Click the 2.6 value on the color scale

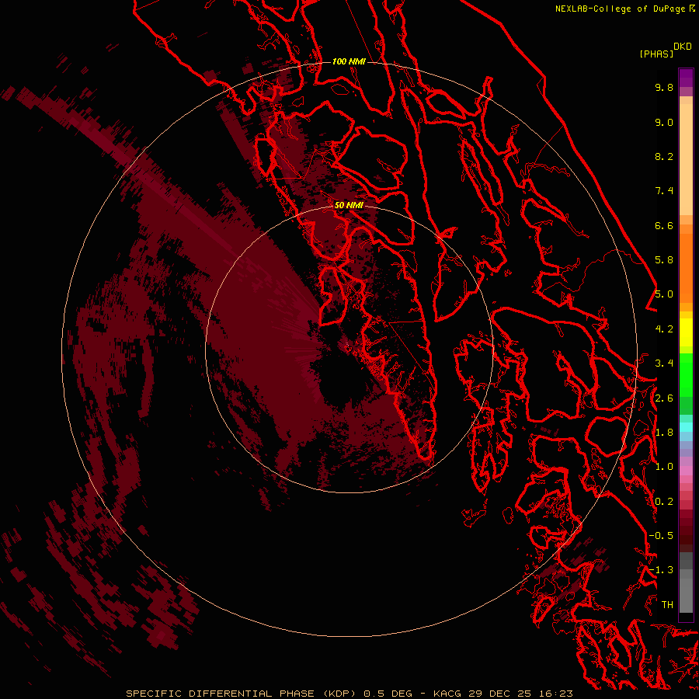[x=664, y=398]
